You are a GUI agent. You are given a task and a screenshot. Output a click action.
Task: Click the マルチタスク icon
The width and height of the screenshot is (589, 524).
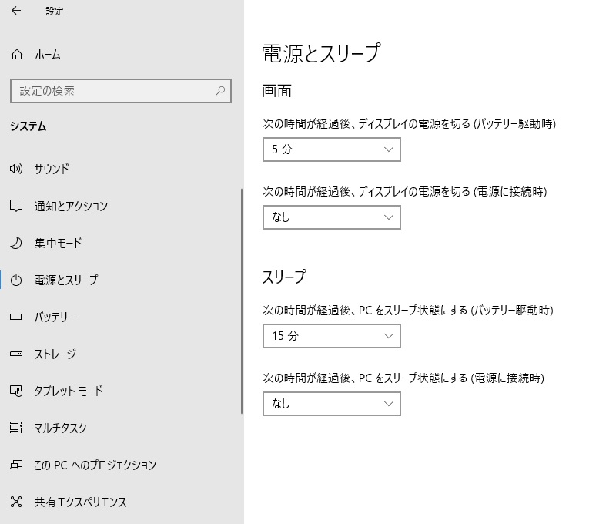16,428
